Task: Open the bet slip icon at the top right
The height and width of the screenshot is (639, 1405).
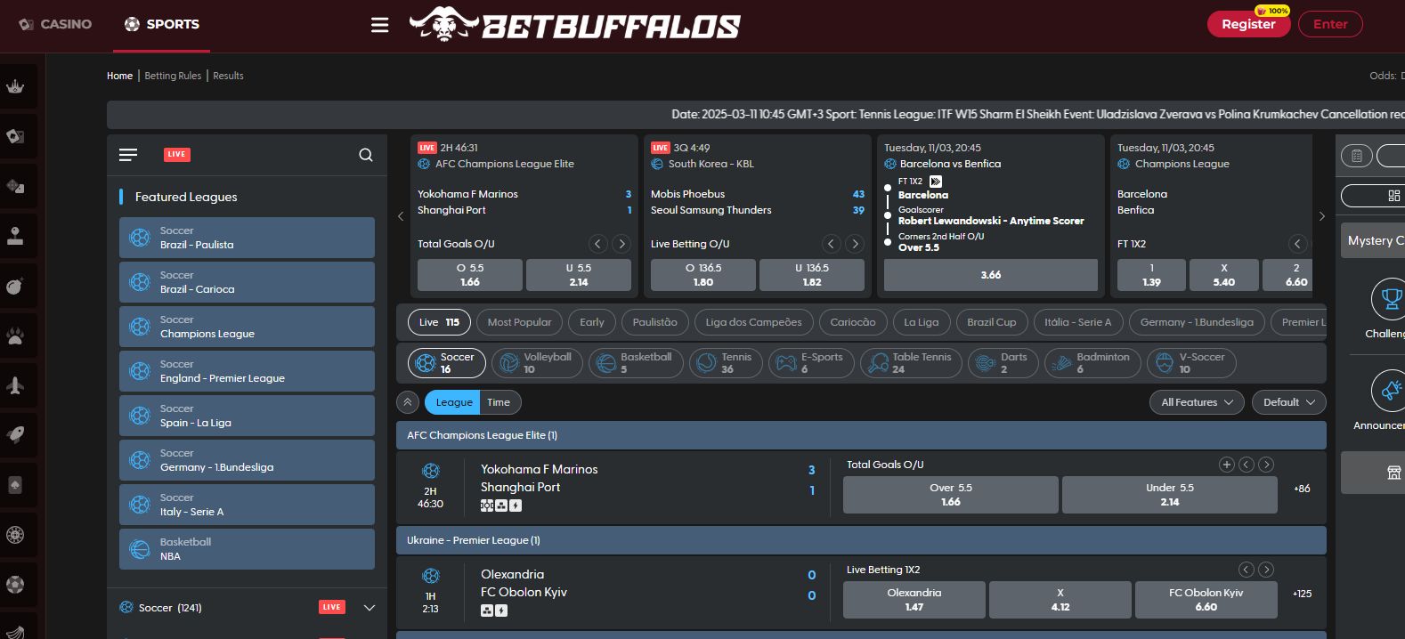Action: click(1357, 157)
